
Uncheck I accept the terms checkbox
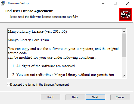pyautogui.click(x=9, y=85)
